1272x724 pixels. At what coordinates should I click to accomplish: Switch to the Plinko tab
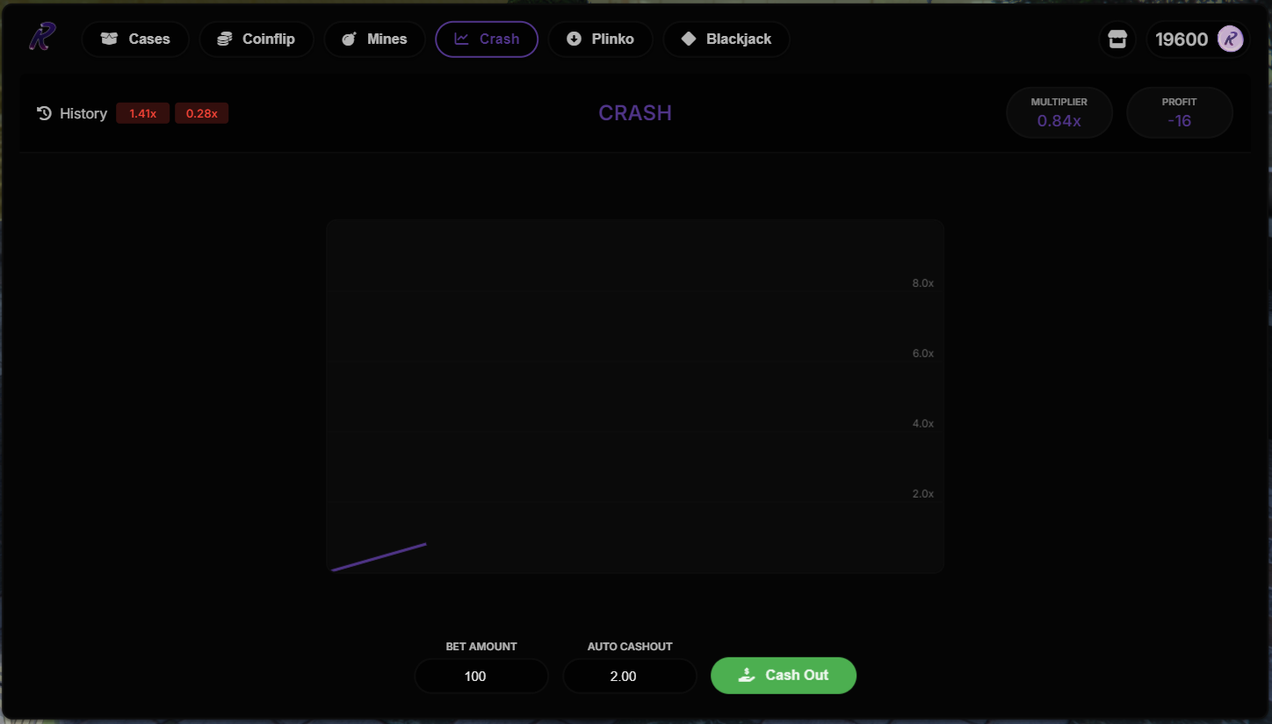coord(601,39)
